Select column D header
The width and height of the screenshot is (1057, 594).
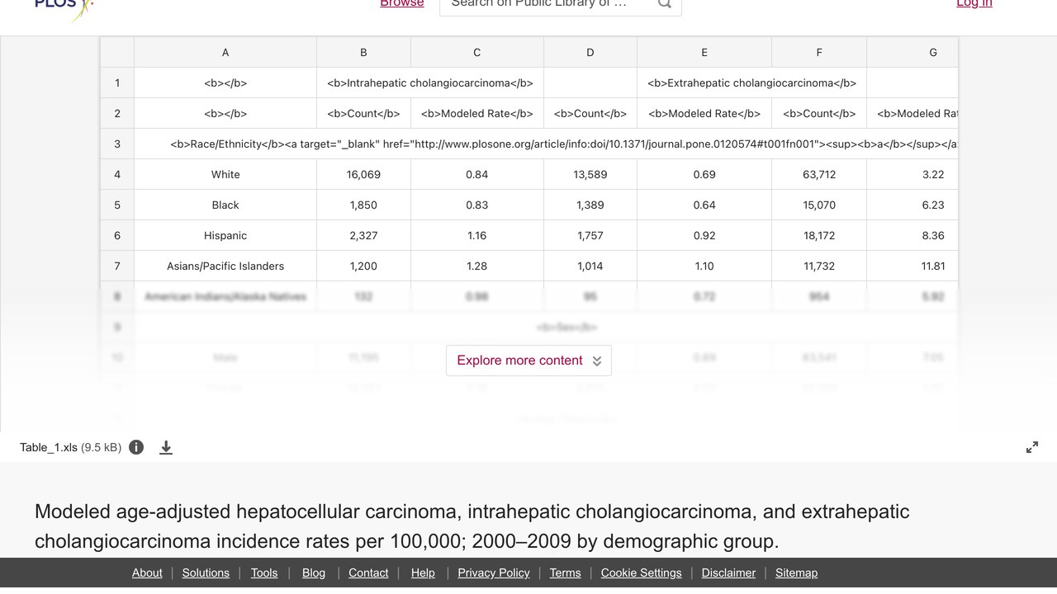tap(590, 52)
